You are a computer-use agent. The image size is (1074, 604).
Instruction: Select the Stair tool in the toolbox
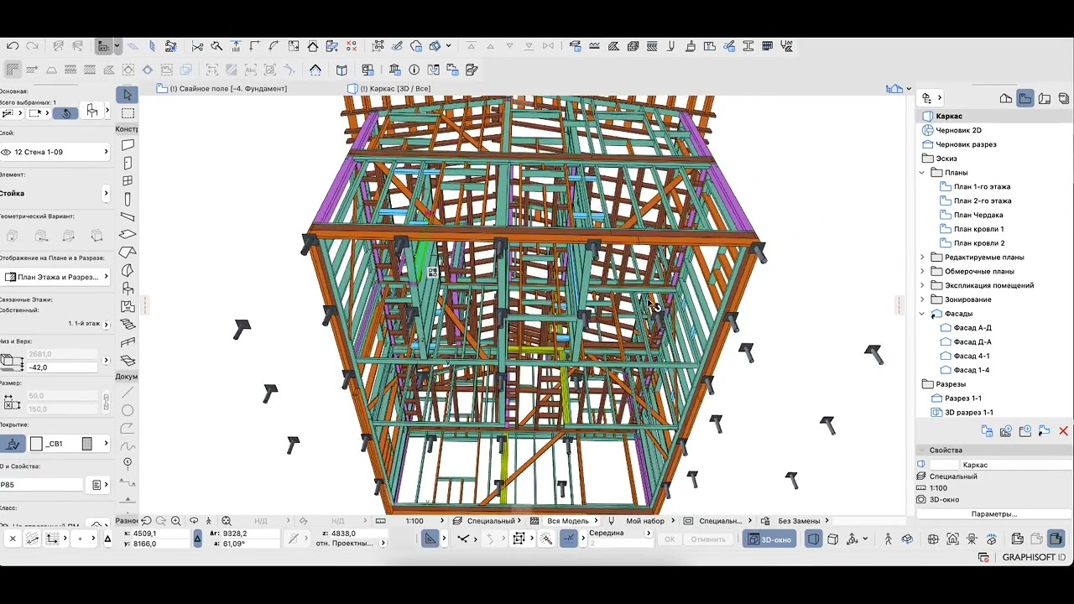(x=128, y=324)
